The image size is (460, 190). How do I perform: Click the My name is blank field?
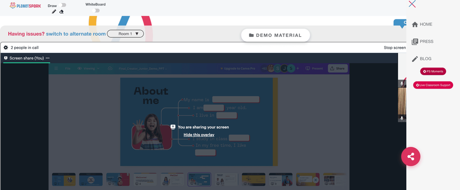(x=236, y=100)
